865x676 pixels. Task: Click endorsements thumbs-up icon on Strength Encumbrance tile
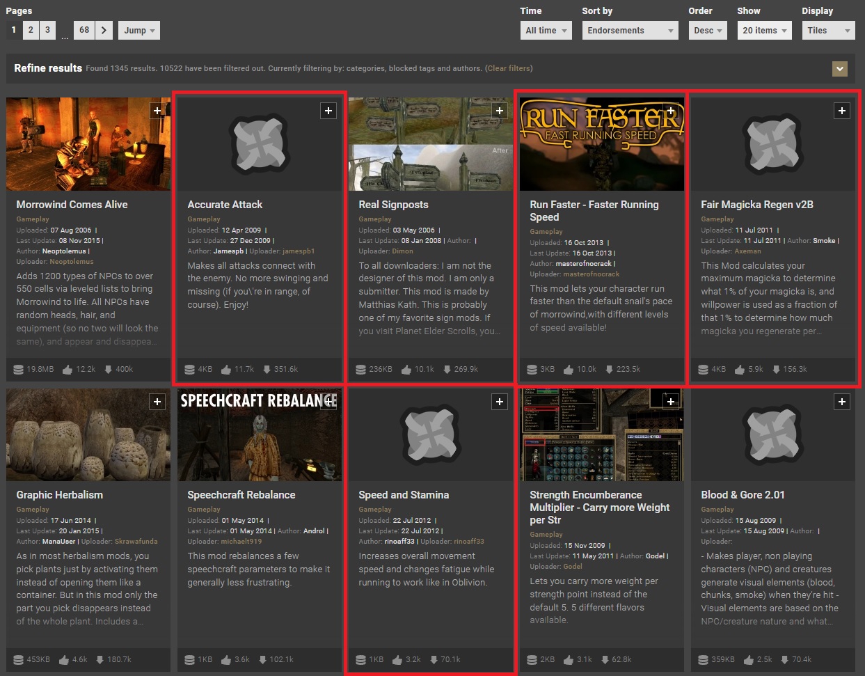(569, 659)
